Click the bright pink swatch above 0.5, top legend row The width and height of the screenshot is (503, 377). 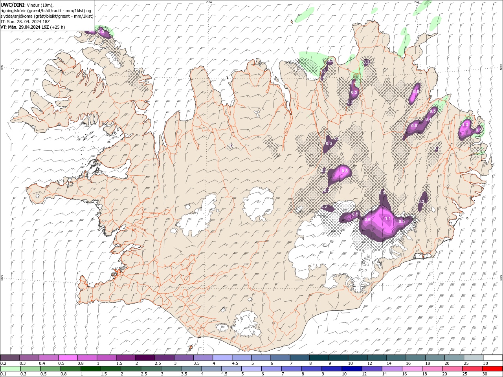pos(68,358)
